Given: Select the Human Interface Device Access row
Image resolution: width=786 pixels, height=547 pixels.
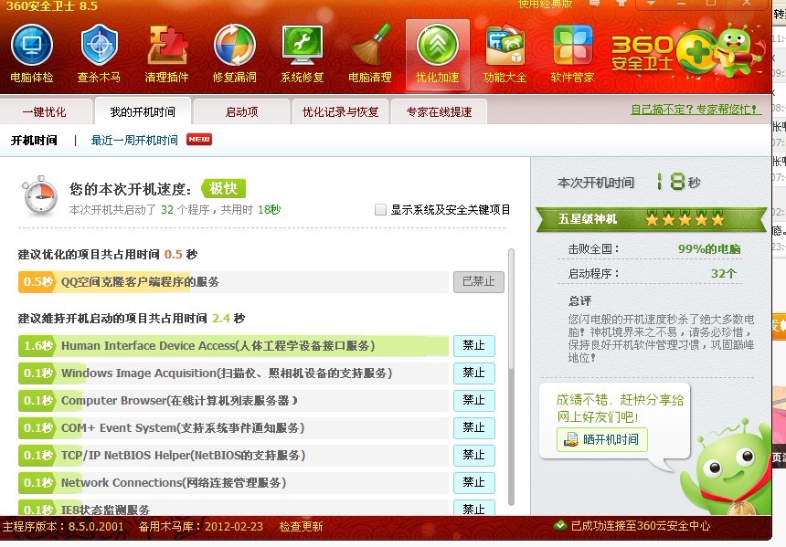Looking at the screenshot, I should pos(234,345).
